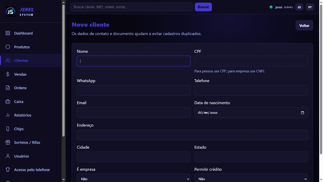The width and height of the screenshot is (323, 182).
Task: Click the Cidade input field
Action: 134,157
